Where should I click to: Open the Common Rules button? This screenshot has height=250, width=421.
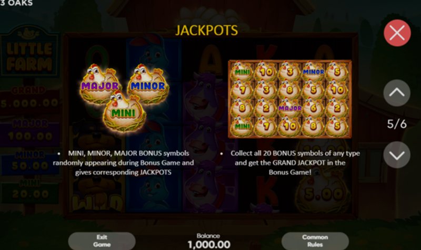coord(315,241)
